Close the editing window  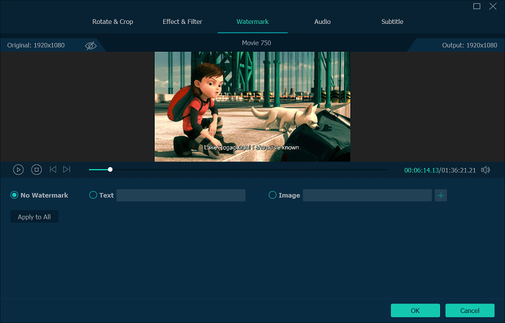pyautogui.click(x=493, y=6)
